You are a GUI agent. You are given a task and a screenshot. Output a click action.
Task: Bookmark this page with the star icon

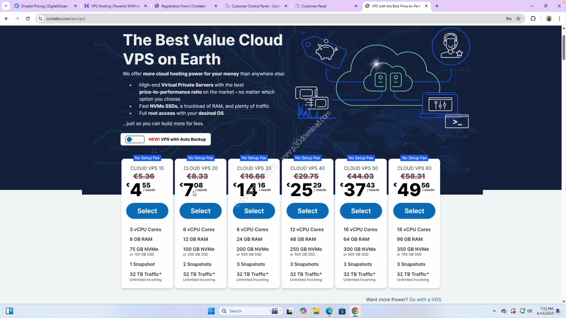click(x=518, y=19)
